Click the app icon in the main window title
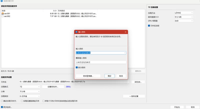The image size is (200, 109). click(x=2, y=1)
